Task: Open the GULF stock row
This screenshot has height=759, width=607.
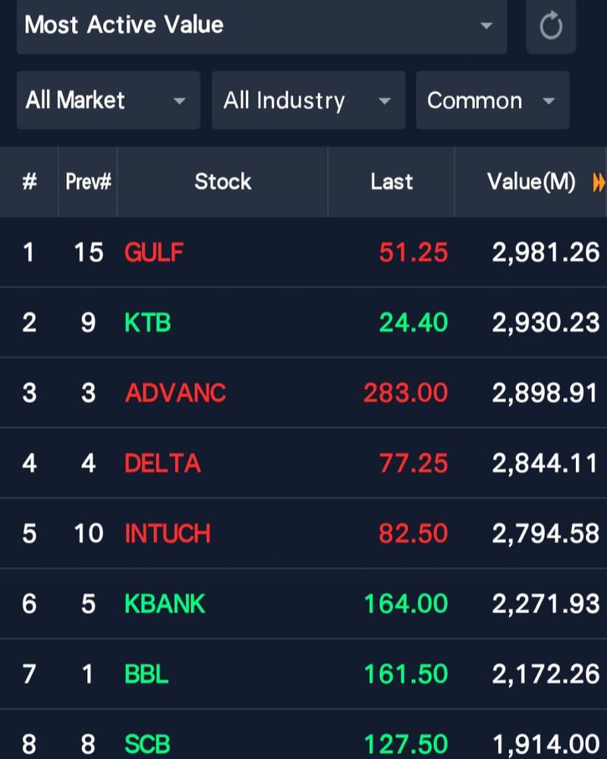Action: coord(154,253)
